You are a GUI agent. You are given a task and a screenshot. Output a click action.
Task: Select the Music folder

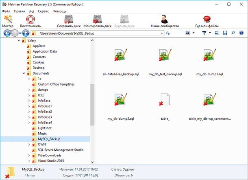(x=42, y=134)
